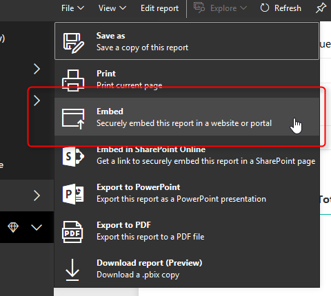Select Export to PowerPoint
Viewport: 331px width, 296px height.
tap(187, 193)
